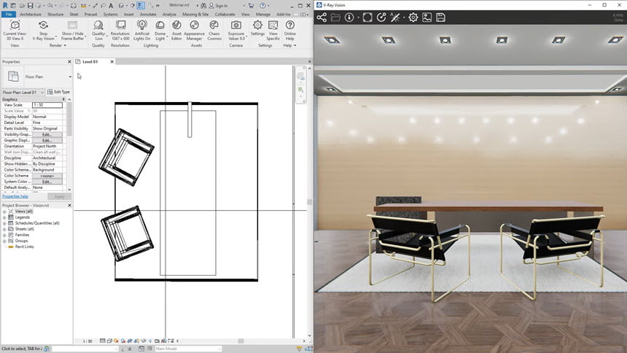
Task: Click the Revit help question mark icon
Action: coord(262,6)
